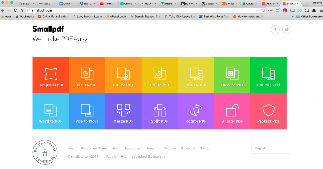Bookmark this page with the star icon
The width and height of the screenshot is (323, 169).
tap(263, 10)
